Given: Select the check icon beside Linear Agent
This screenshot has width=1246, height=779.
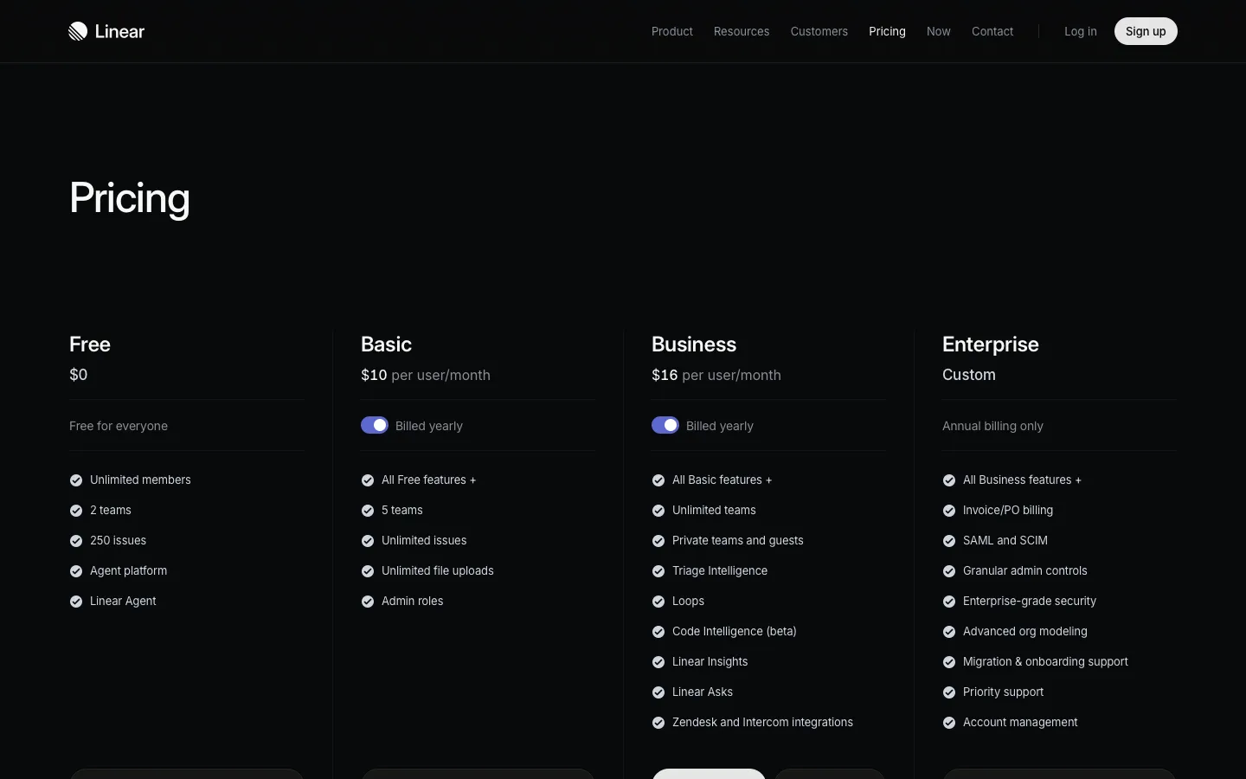Looking at the screenshot, I should tap(76, 602).
